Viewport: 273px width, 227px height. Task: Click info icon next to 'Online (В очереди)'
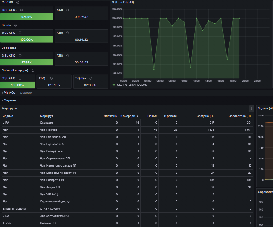(33, 71)
